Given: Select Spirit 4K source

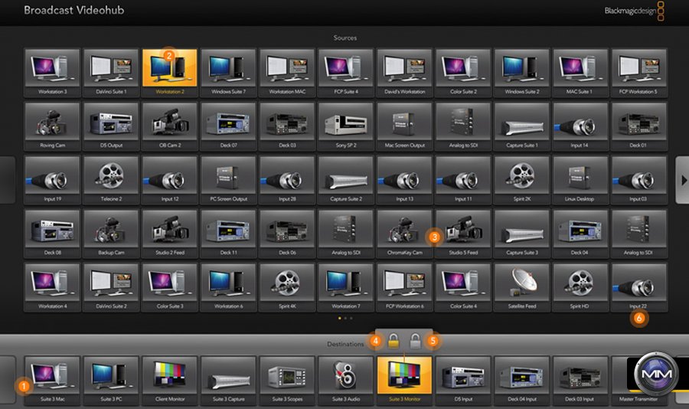Looking at the screenshot, I should pos(287,287).
